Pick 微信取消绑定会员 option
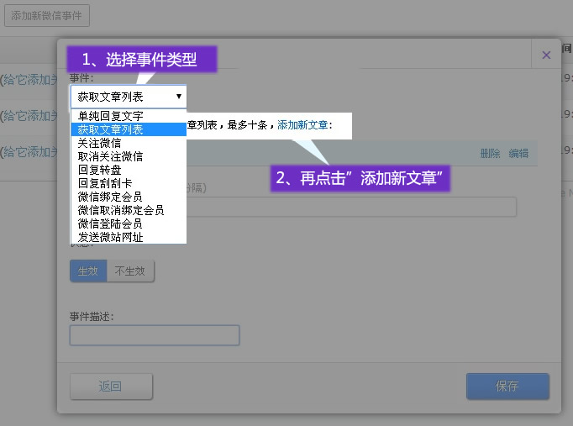The image size is (573, 426). 121,210
